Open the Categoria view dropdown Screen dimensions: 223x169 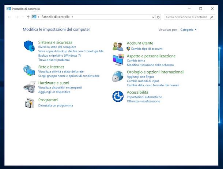tap(188, 30)
